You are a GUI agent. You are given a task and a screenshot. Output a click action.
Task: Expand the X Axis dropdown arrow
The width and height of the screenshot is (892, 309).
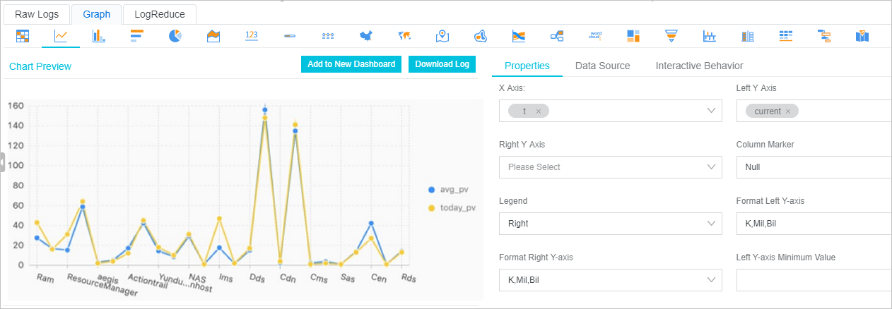point(712,111)
